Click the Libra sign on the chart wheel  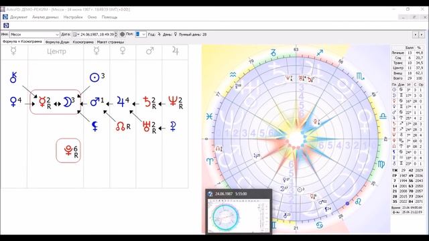pyautogui.click(x=383, y=116)
